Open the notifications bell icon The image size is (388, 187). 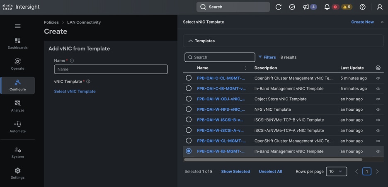[x=327, y=7]
